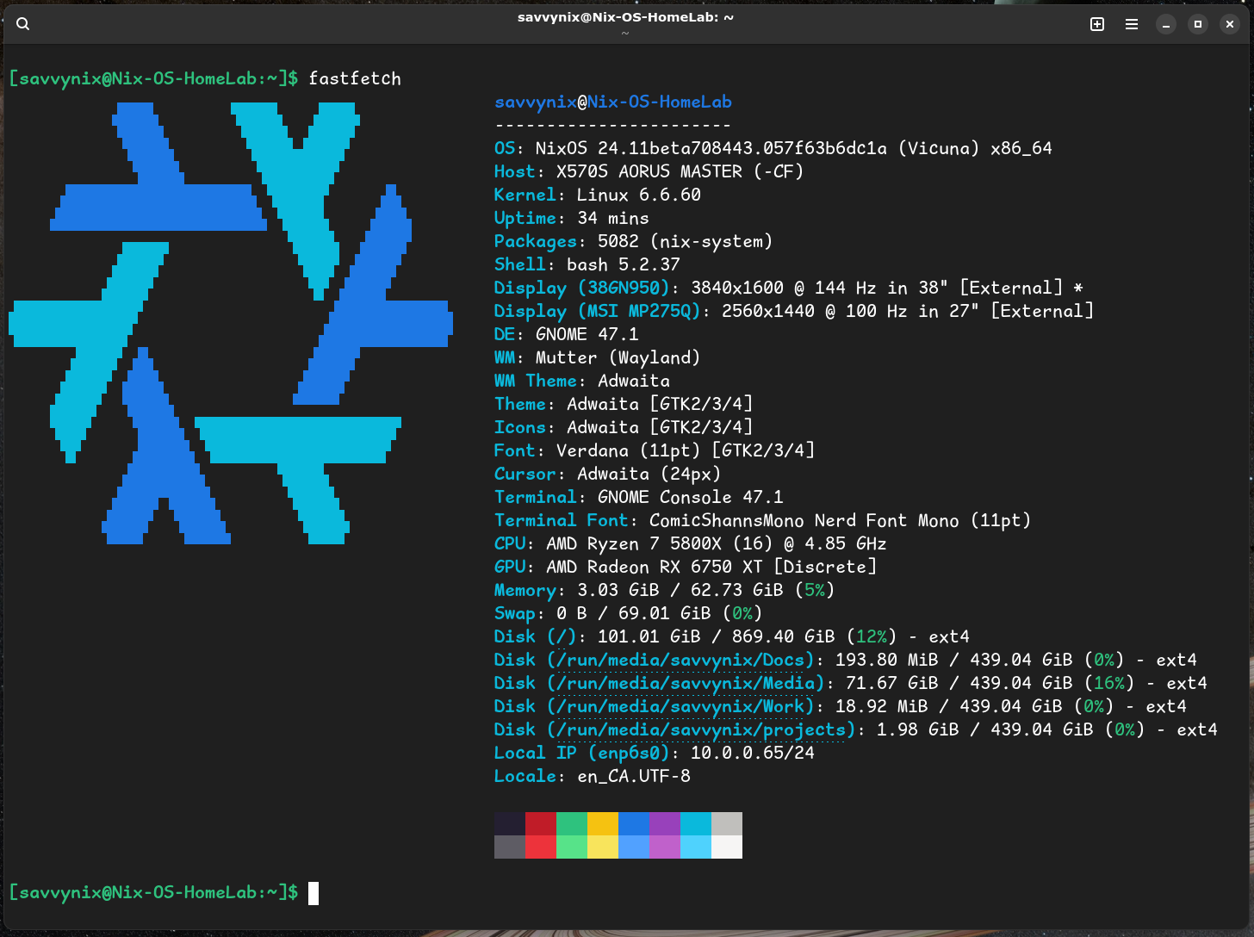Viewport: 1254px width, 937px height.
Task: Click the bright green swatch in bottom row
Action: [x=572, y=847]
